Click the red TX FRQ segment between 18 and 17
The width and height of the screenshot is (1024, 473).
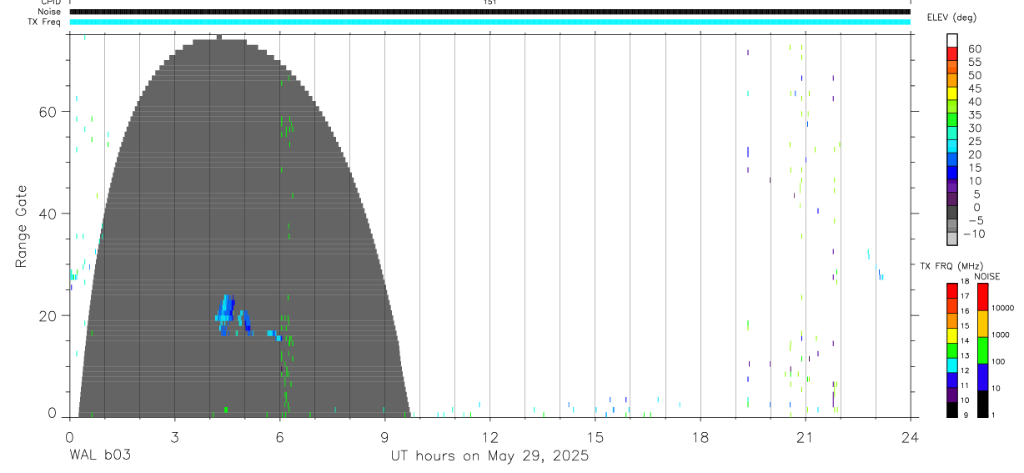tap(952, 290)
